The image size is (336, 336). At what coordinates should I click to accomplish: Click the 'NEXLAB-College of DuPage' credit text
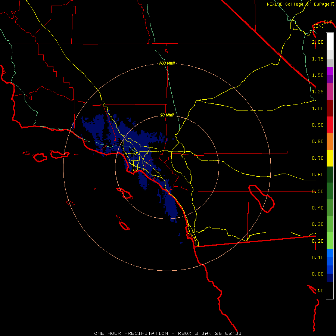[x=298, y=4]
